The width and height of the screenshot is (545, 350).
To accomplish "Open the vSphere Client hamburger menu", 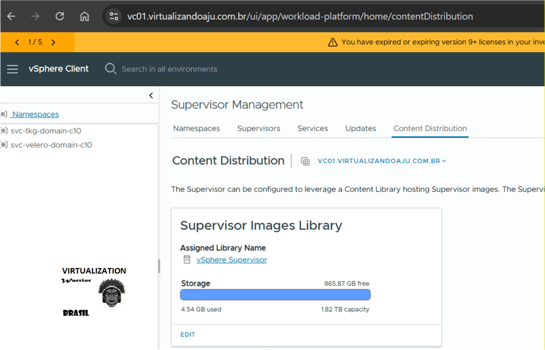I will [x=12, y=69].
